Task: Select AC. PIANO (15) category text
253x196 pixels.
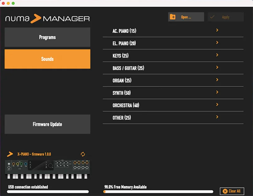Action: tap(124, 31)
